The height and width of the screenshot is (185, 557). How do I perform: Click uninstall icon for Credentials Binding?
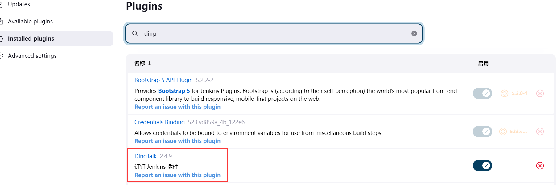coord(540,132)
